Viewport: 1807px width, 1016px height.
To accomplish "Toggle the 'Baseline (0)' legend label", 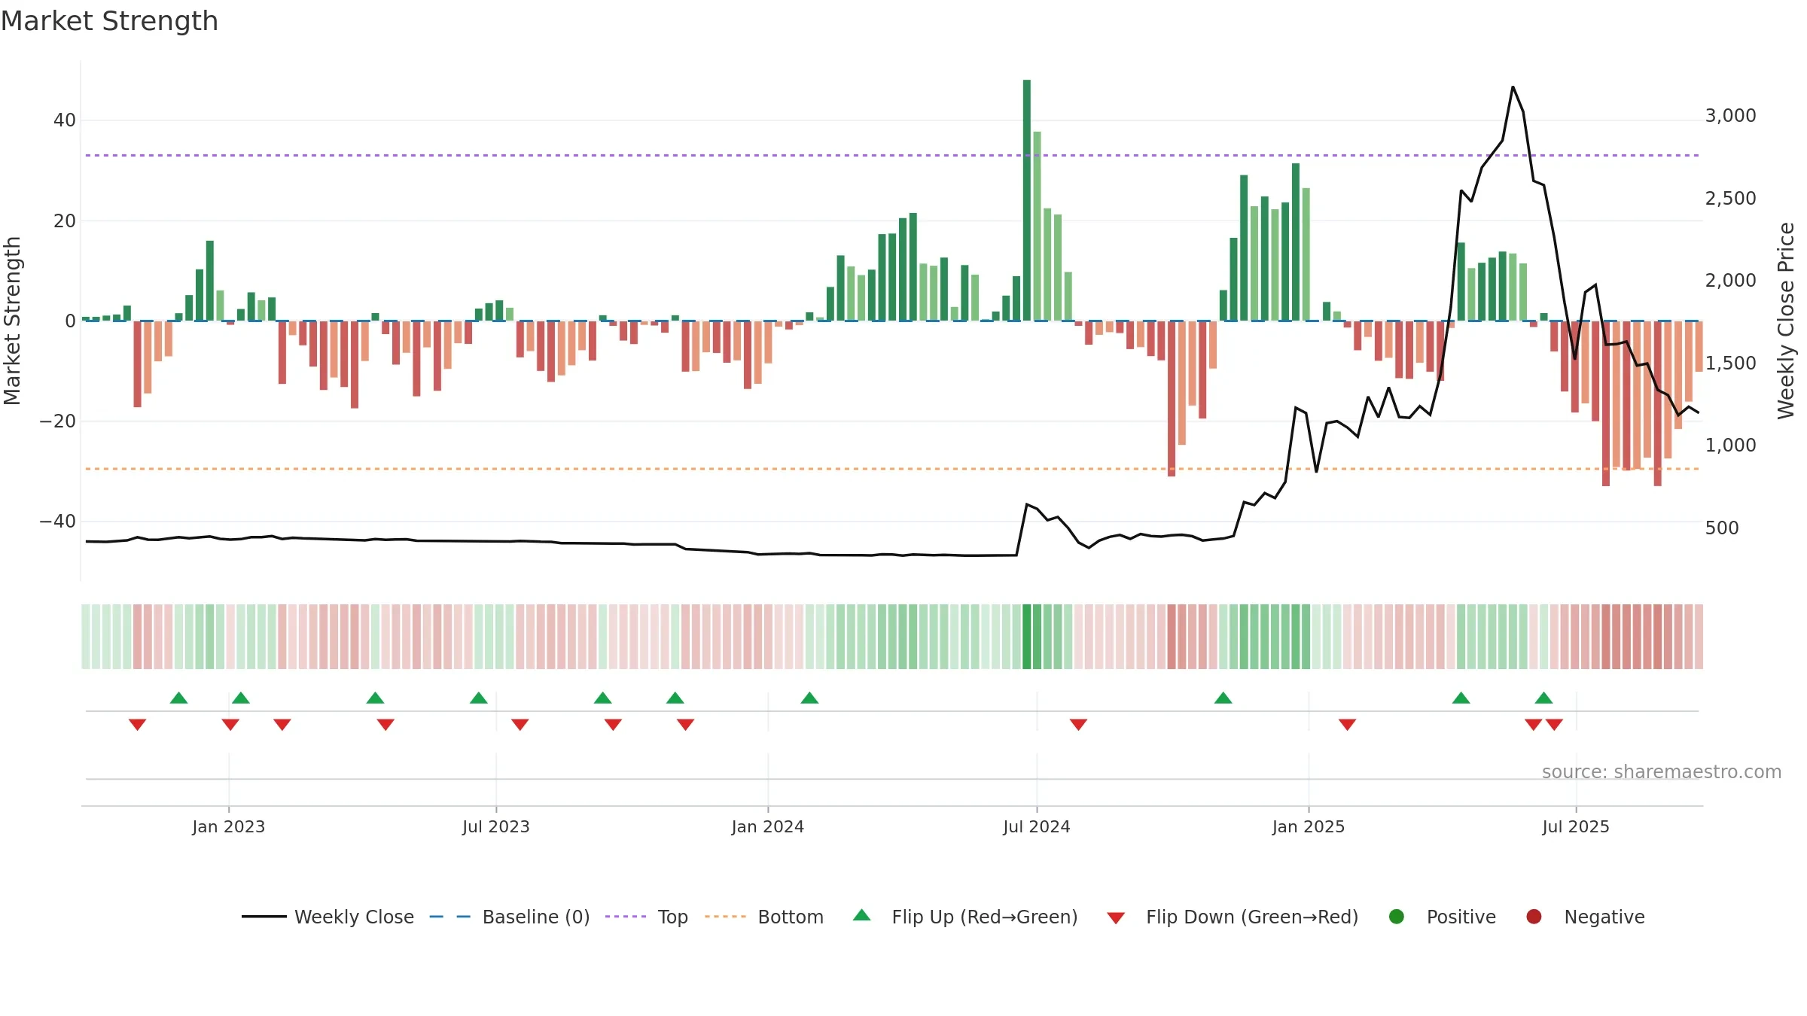I will [x=536, y=917].
